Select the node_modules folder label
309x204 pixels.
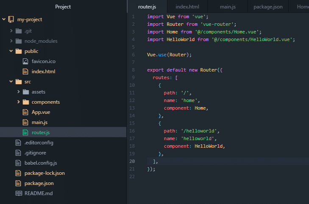[41, 41]
